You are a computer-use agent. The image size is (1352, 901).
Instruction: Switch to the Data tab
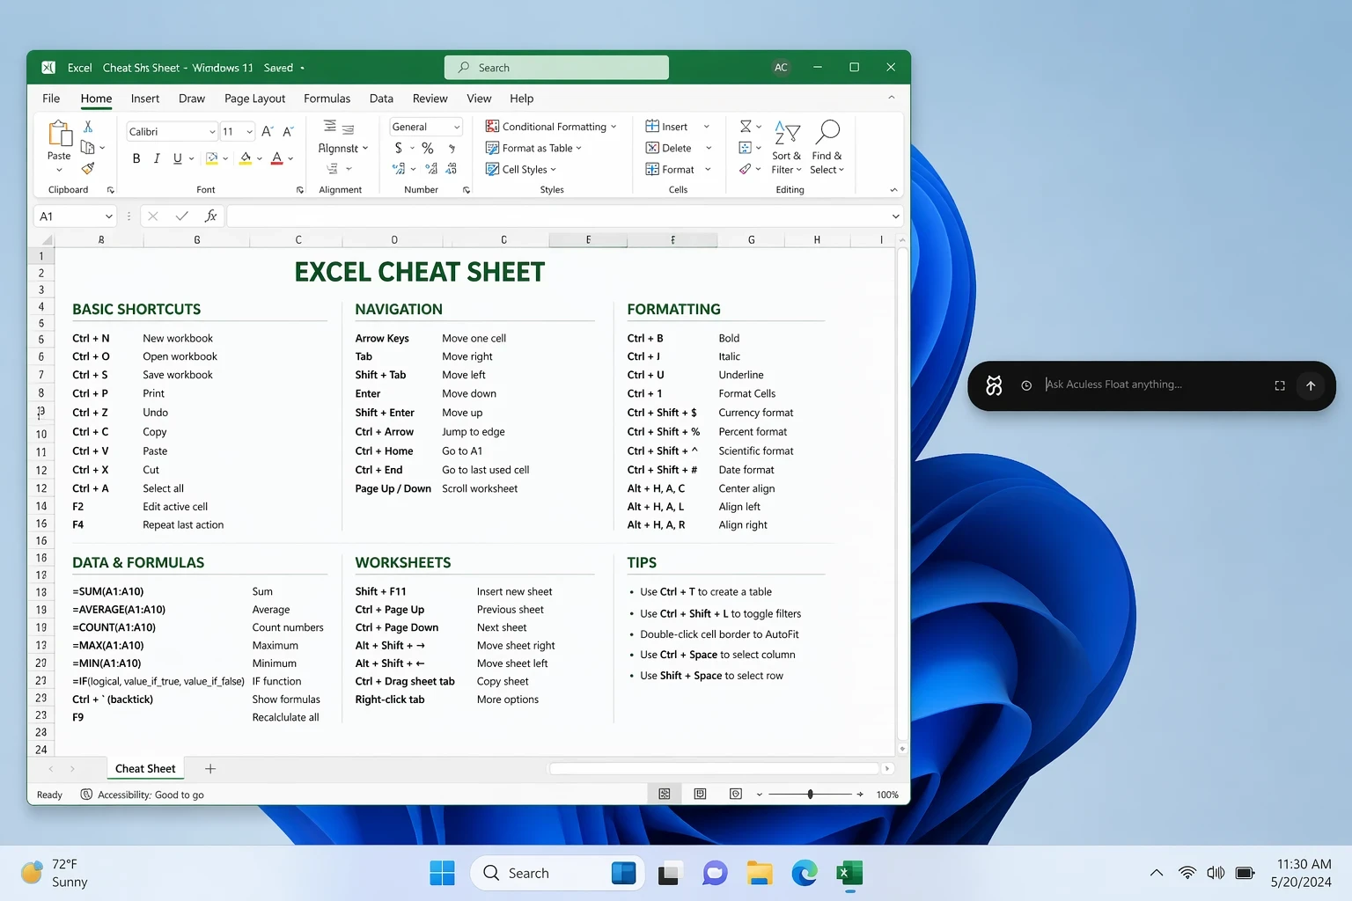[381, 99]
